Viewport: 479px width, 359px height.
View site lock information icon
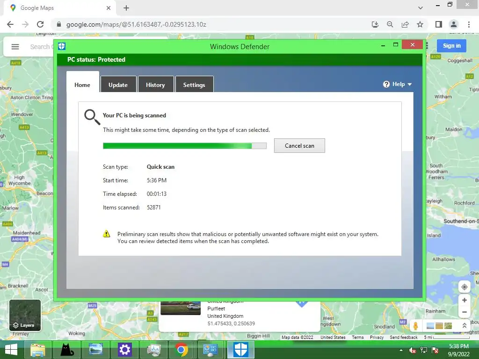click(x=59, y=24)
